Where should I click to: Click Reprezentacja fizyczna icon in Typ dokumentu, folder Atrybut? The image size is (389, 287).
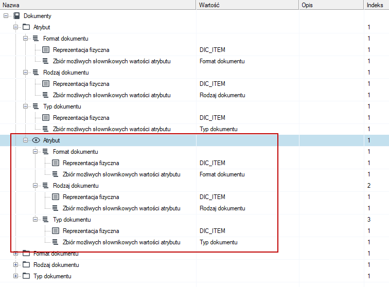pos(46,118)
